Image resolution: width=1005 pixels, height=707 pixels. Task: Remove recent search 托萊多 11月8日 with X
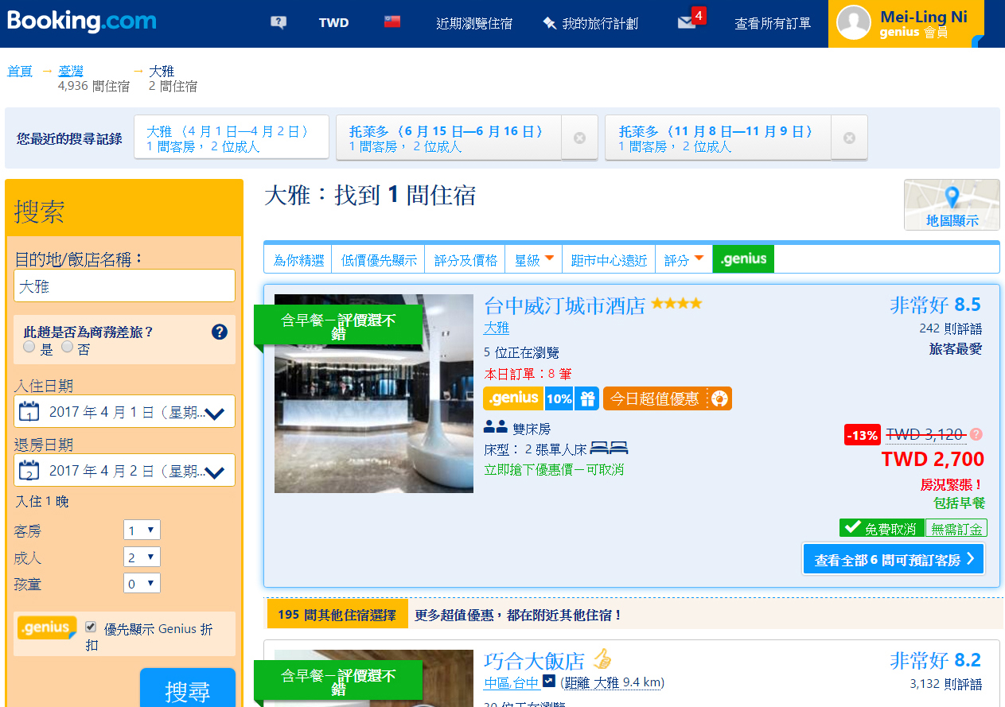tap(849, 138)
